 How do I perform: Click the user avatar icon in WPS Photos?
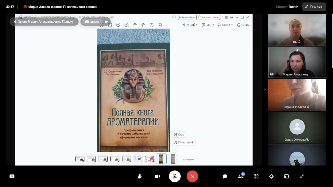pyautogui.click(x=174, y=17)
